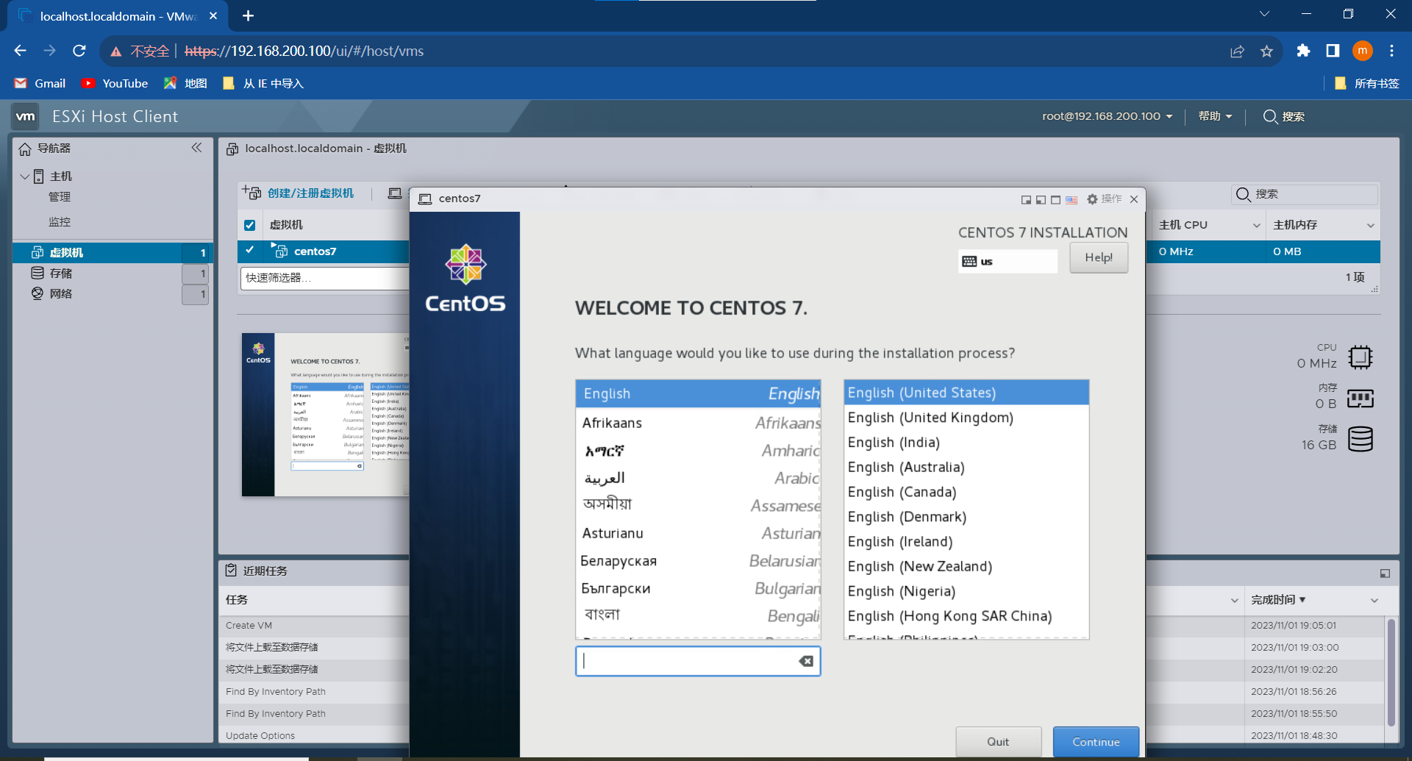Click the centos7 console preview thumbnail
1412x761 pixels.
pyautogui.click(x=325, y=415)
